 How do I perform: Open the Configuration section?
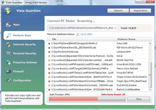(22, 80)
